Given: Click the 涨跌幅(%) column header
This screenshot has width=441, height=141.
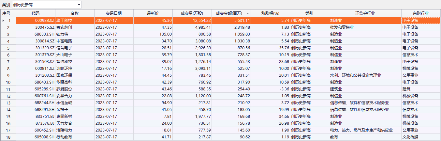Looking at the screenshot, I should (x=270, y=13).
